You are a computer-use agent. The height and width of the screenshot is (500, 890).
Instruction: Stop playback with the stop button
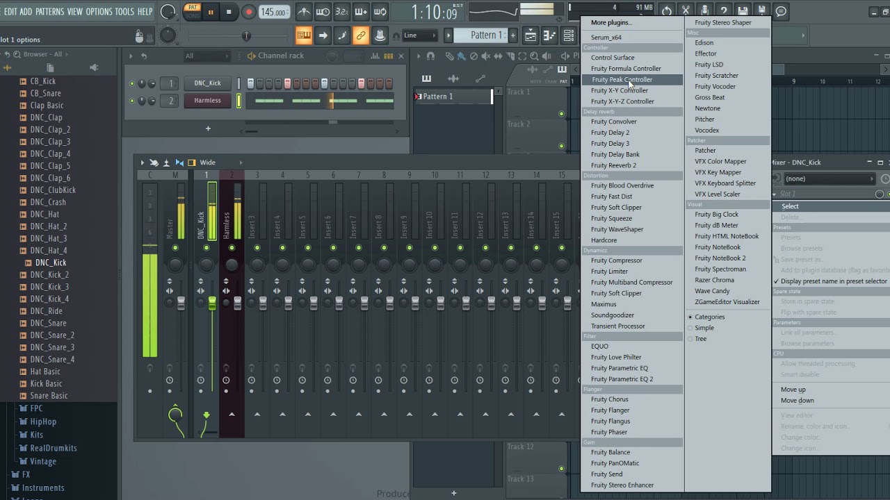pyautogui.click(x=229, y=12)
